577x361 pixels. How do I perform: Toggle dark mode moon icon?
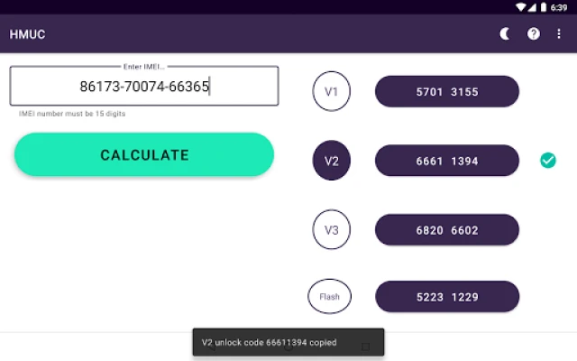(505, 34)
